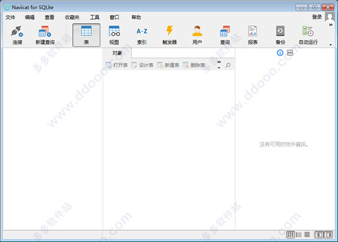Open the 索引 (Index) A-Z icon
The height and width of the screenshot is (242, 338).
142,35
